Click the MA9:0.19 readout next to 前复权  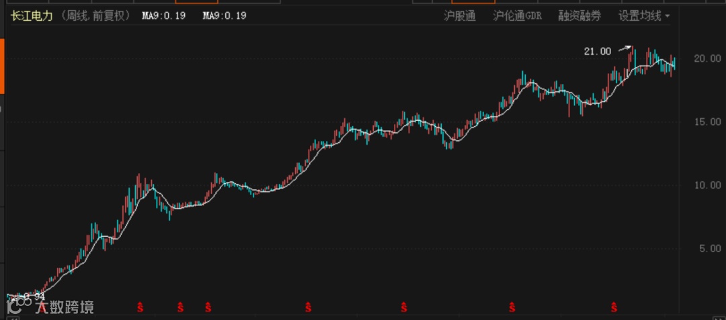pos(164,15)
